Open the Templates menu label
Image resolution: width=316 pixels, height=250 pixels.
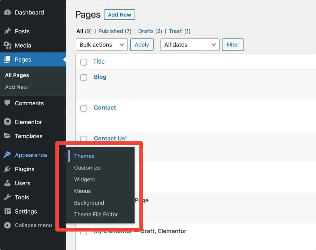click(x=29, y=136)
